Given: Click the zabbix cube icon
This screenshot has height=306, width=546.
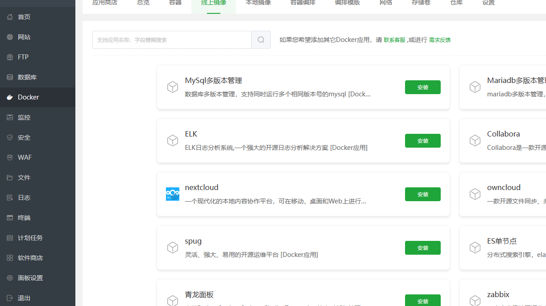Looking at the screenshot, I should coord(475,301).
